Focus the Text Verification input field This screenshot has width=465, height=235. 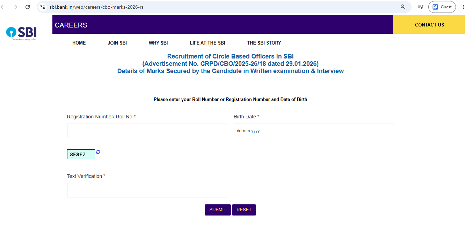147,190
